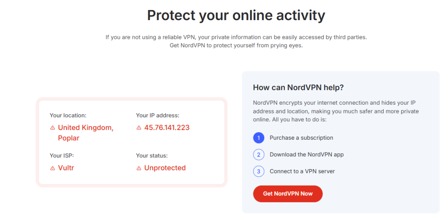Screen dimensions: 448x219
Task: Click the Unprotected status text
Action: (165, 168)
